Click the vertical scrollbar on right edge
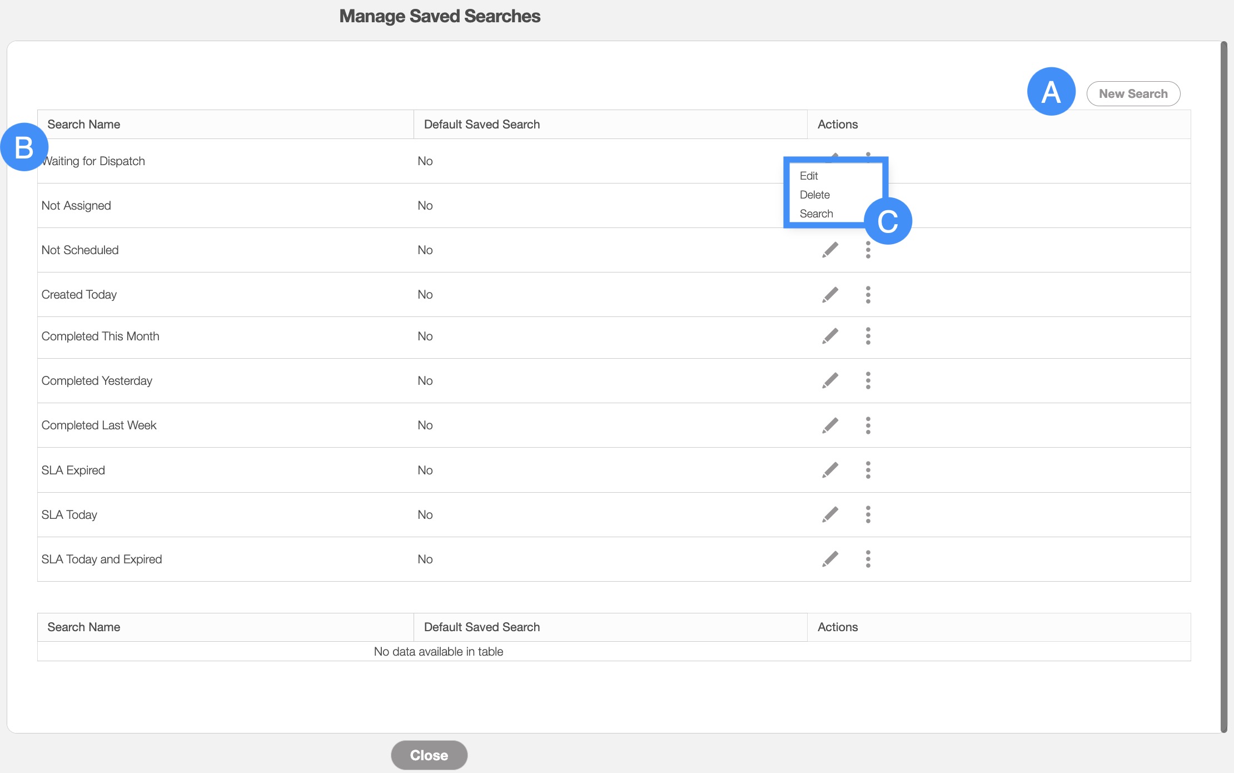Screen dimensions: 1234x773 [1223, 386]
